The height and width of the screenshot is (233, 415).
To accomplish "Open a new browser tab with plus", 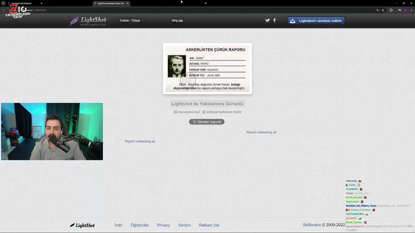I will point(206,3).
